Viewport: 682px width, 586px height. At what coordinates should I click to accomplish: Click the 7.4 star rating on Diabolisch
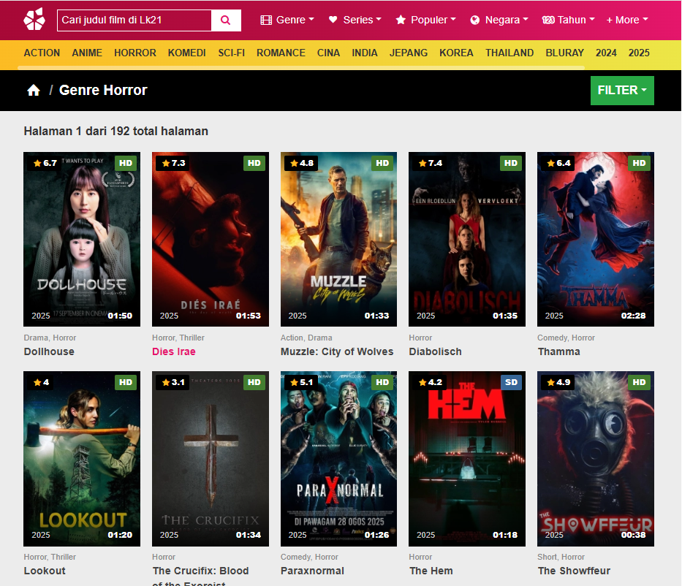430,164
